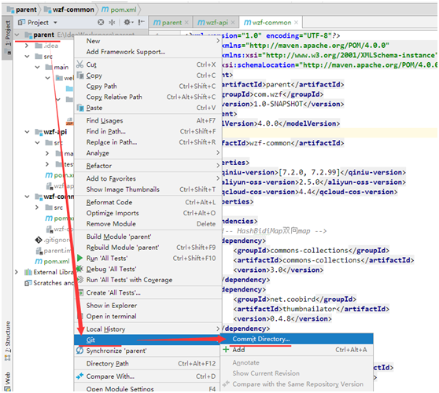Image resolution: width=439 pixels, height=393 pixels.
Task: Select Find in Path
Action: (x=148, y=131)
